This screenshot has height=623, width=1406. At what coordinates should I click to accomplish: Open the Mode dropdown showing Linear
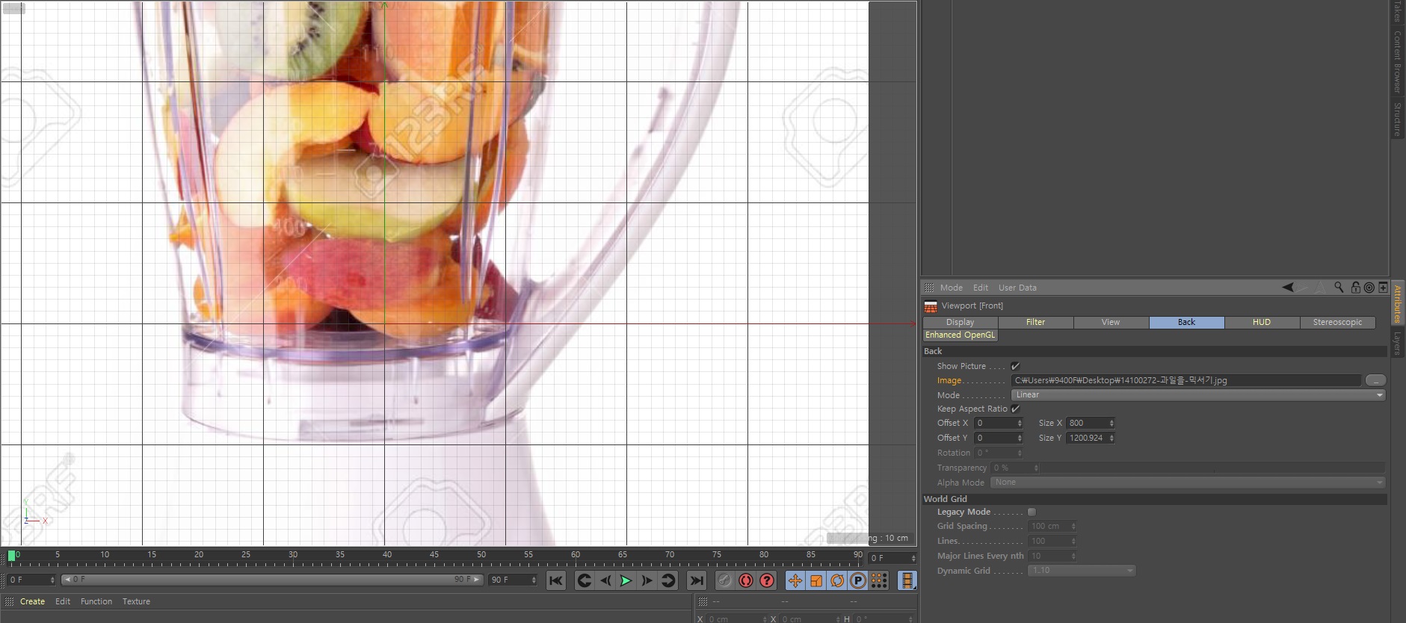(x=1197, y=394)
